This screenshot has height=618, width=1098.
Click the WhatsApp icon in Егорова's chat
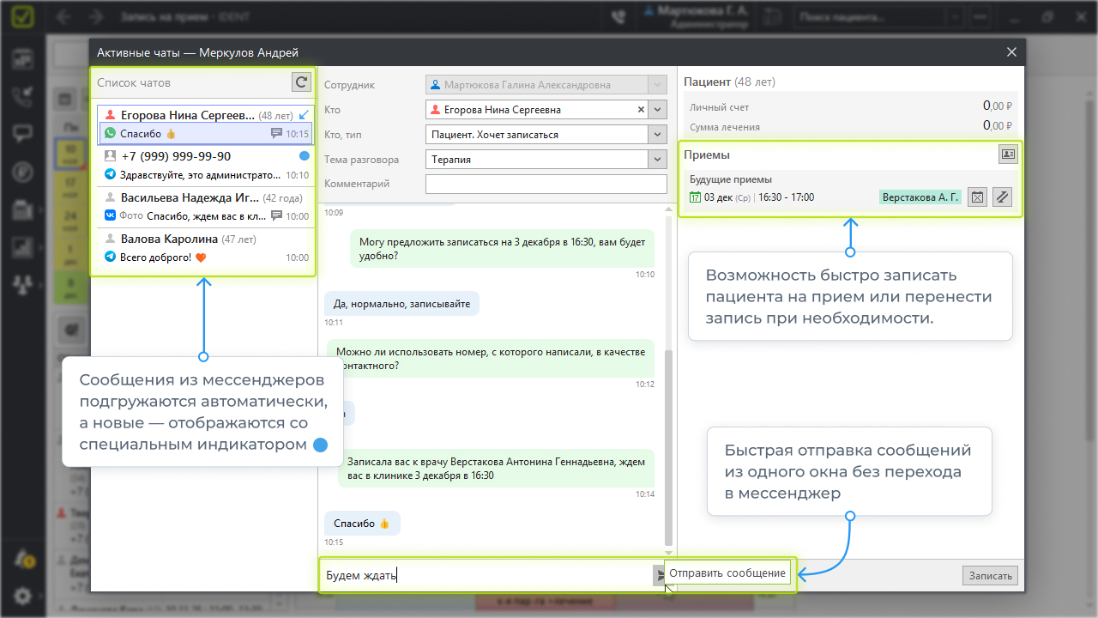(x=110, y=134)
